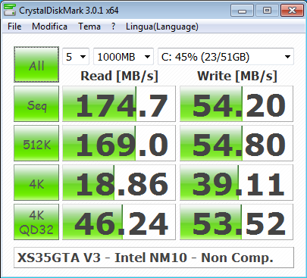Open the Lingua(Language) menu
Image resolution: width=307 pixels, height=278 pixels.
(x=162, y=27)
